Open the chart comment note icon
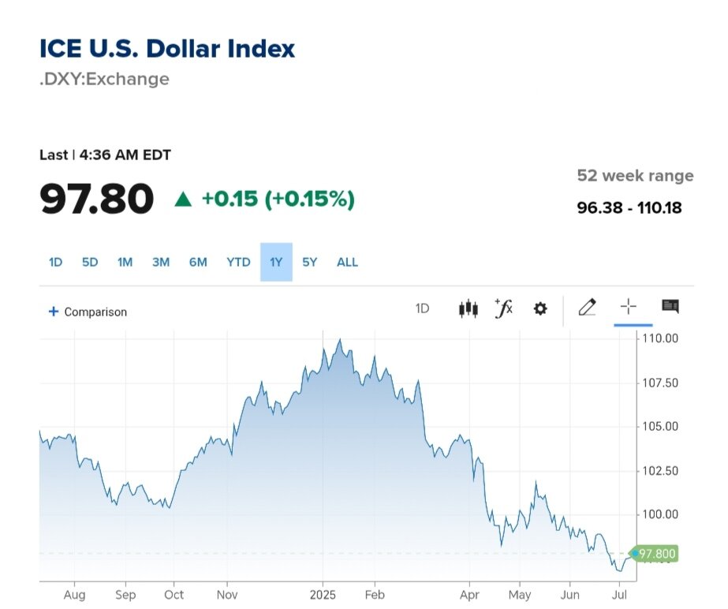This screenshot has width=728, height=609. [670, 307]
